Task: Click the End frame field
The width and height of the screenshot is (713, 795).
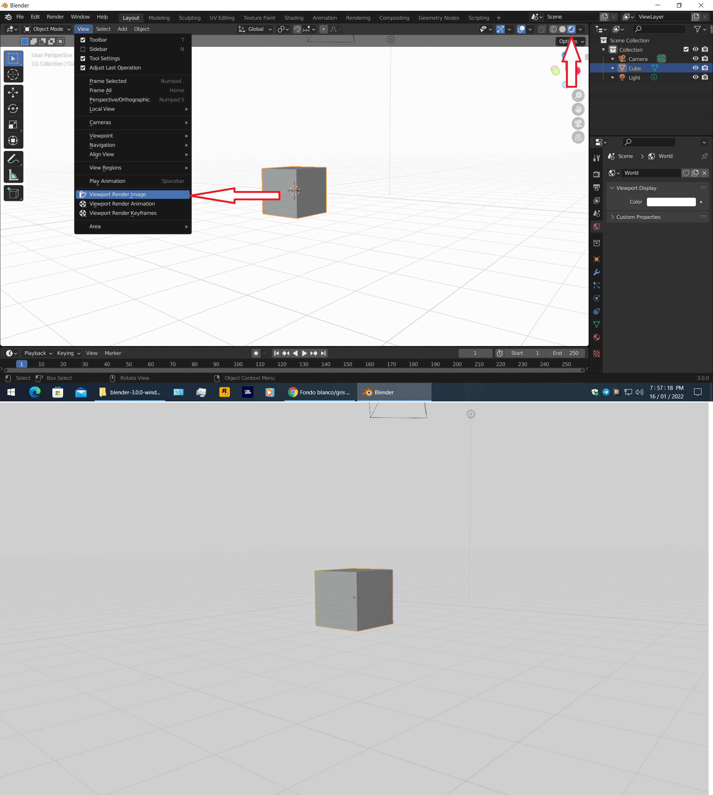Action: coord(565,353)
